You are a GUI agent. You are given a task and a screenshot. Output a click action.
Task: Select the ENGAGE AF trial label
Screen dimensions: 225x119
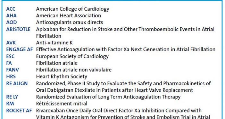(x=20, y=50)
